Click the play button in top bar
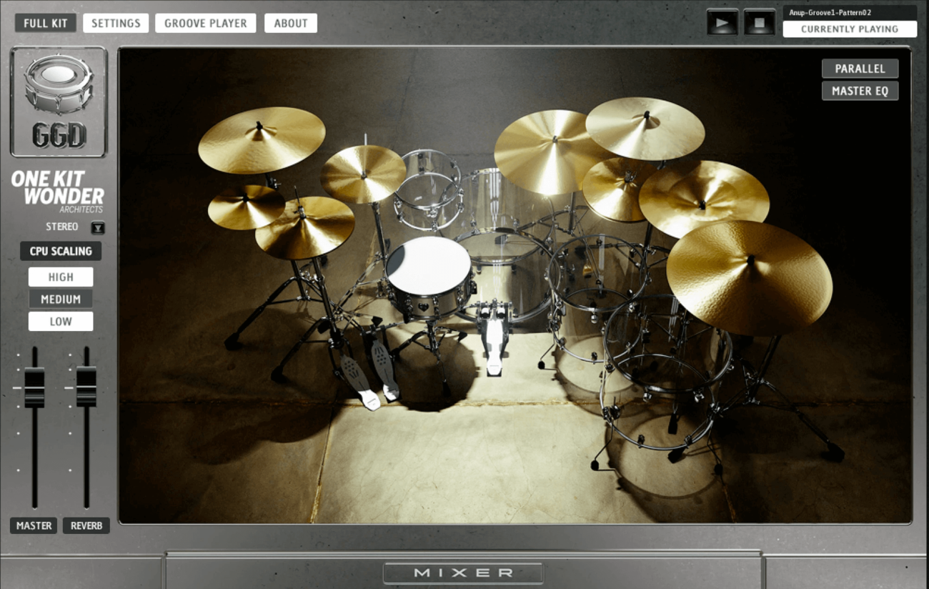The image size is (929, 589). tap(722, 22)
